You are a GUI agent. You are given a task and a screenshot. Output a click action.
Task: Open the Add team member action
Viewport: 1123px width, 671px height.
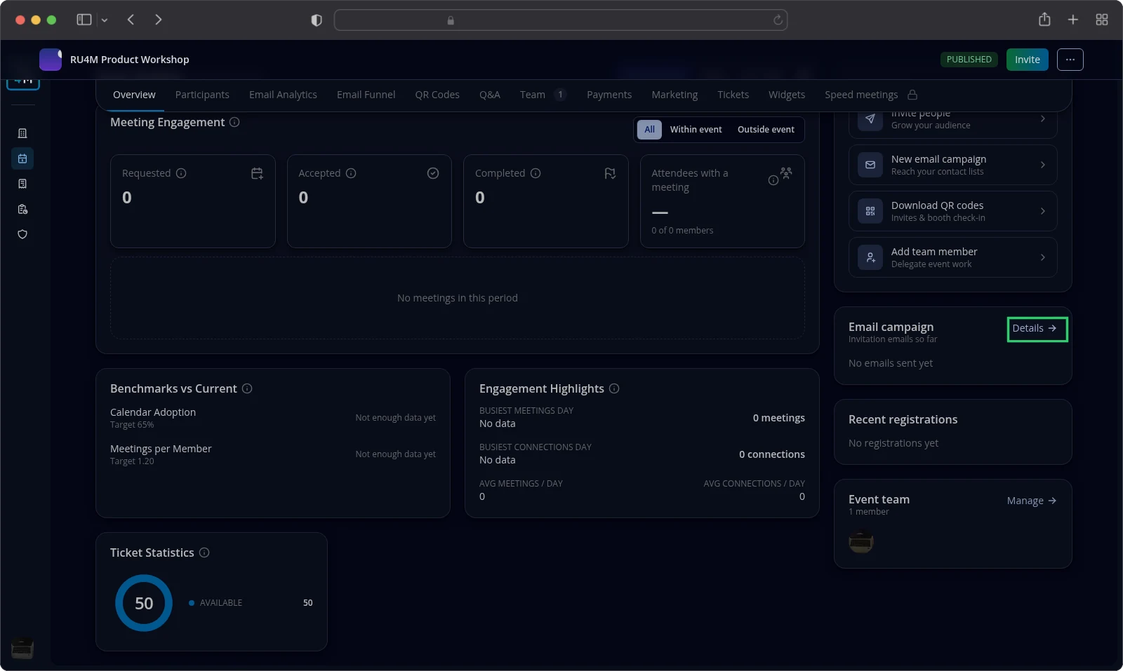pyautogui.click(x=952, y=257)
